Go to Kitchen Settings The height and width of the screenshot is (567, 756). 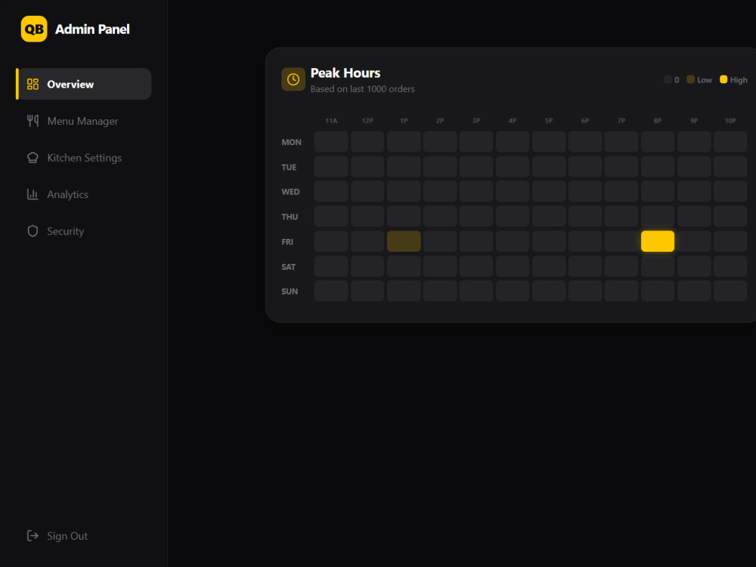pyautogui.click(x=84, y=158)
